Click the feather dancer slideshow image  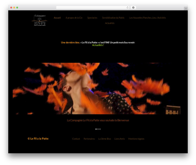(97, 89)
